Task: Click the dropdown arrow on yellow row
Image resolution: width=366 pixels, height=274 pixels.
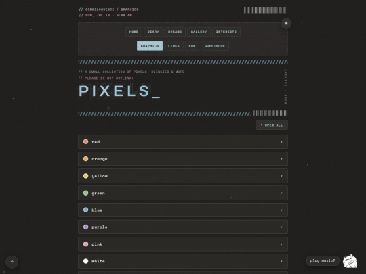Action: [281, 176]
